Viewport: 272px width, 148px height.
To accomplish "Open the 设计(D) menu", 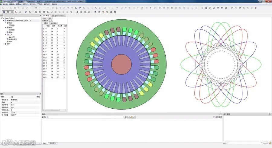I will coord(33,4).
